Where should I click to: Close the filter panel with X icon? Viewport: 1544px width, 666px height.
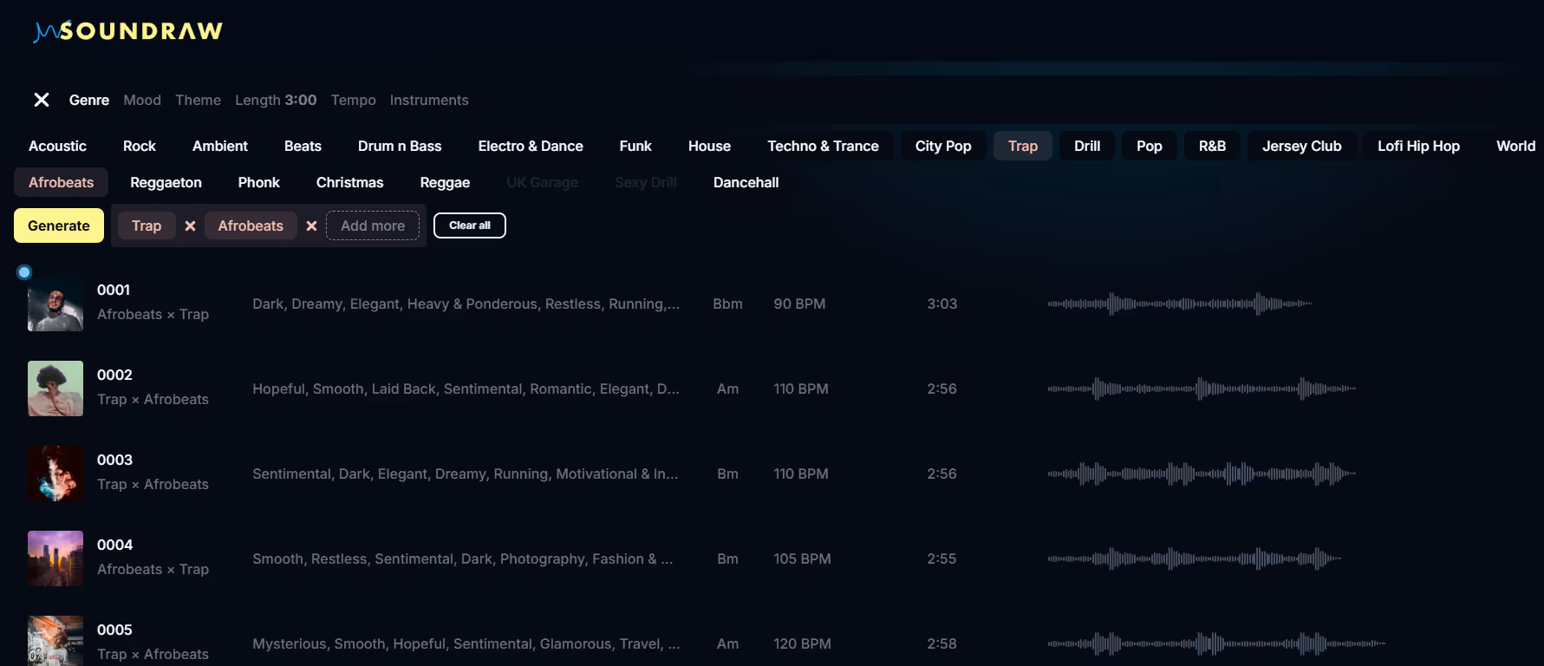click(42, 100)
